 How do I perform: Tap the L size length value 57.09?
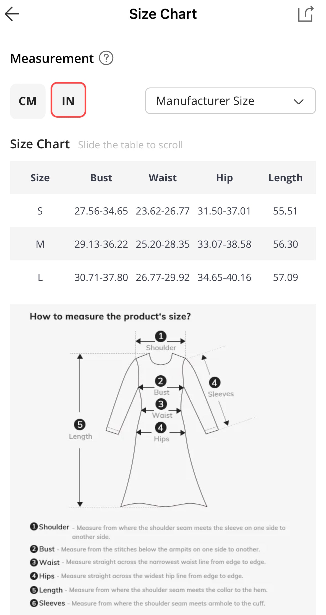pyautogui.click(x=285, y=277)
